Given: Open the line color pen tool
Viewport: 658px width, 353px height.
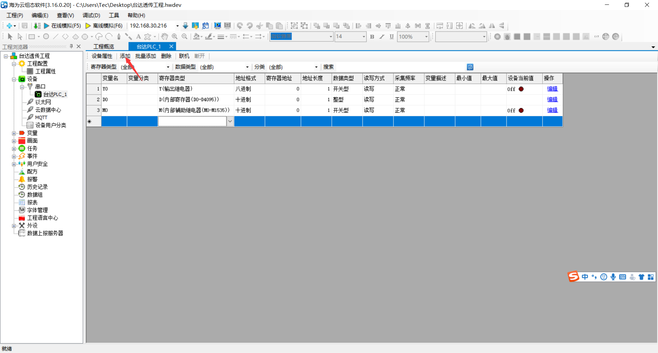Looking at the screenshot, I should coord(210,37).
